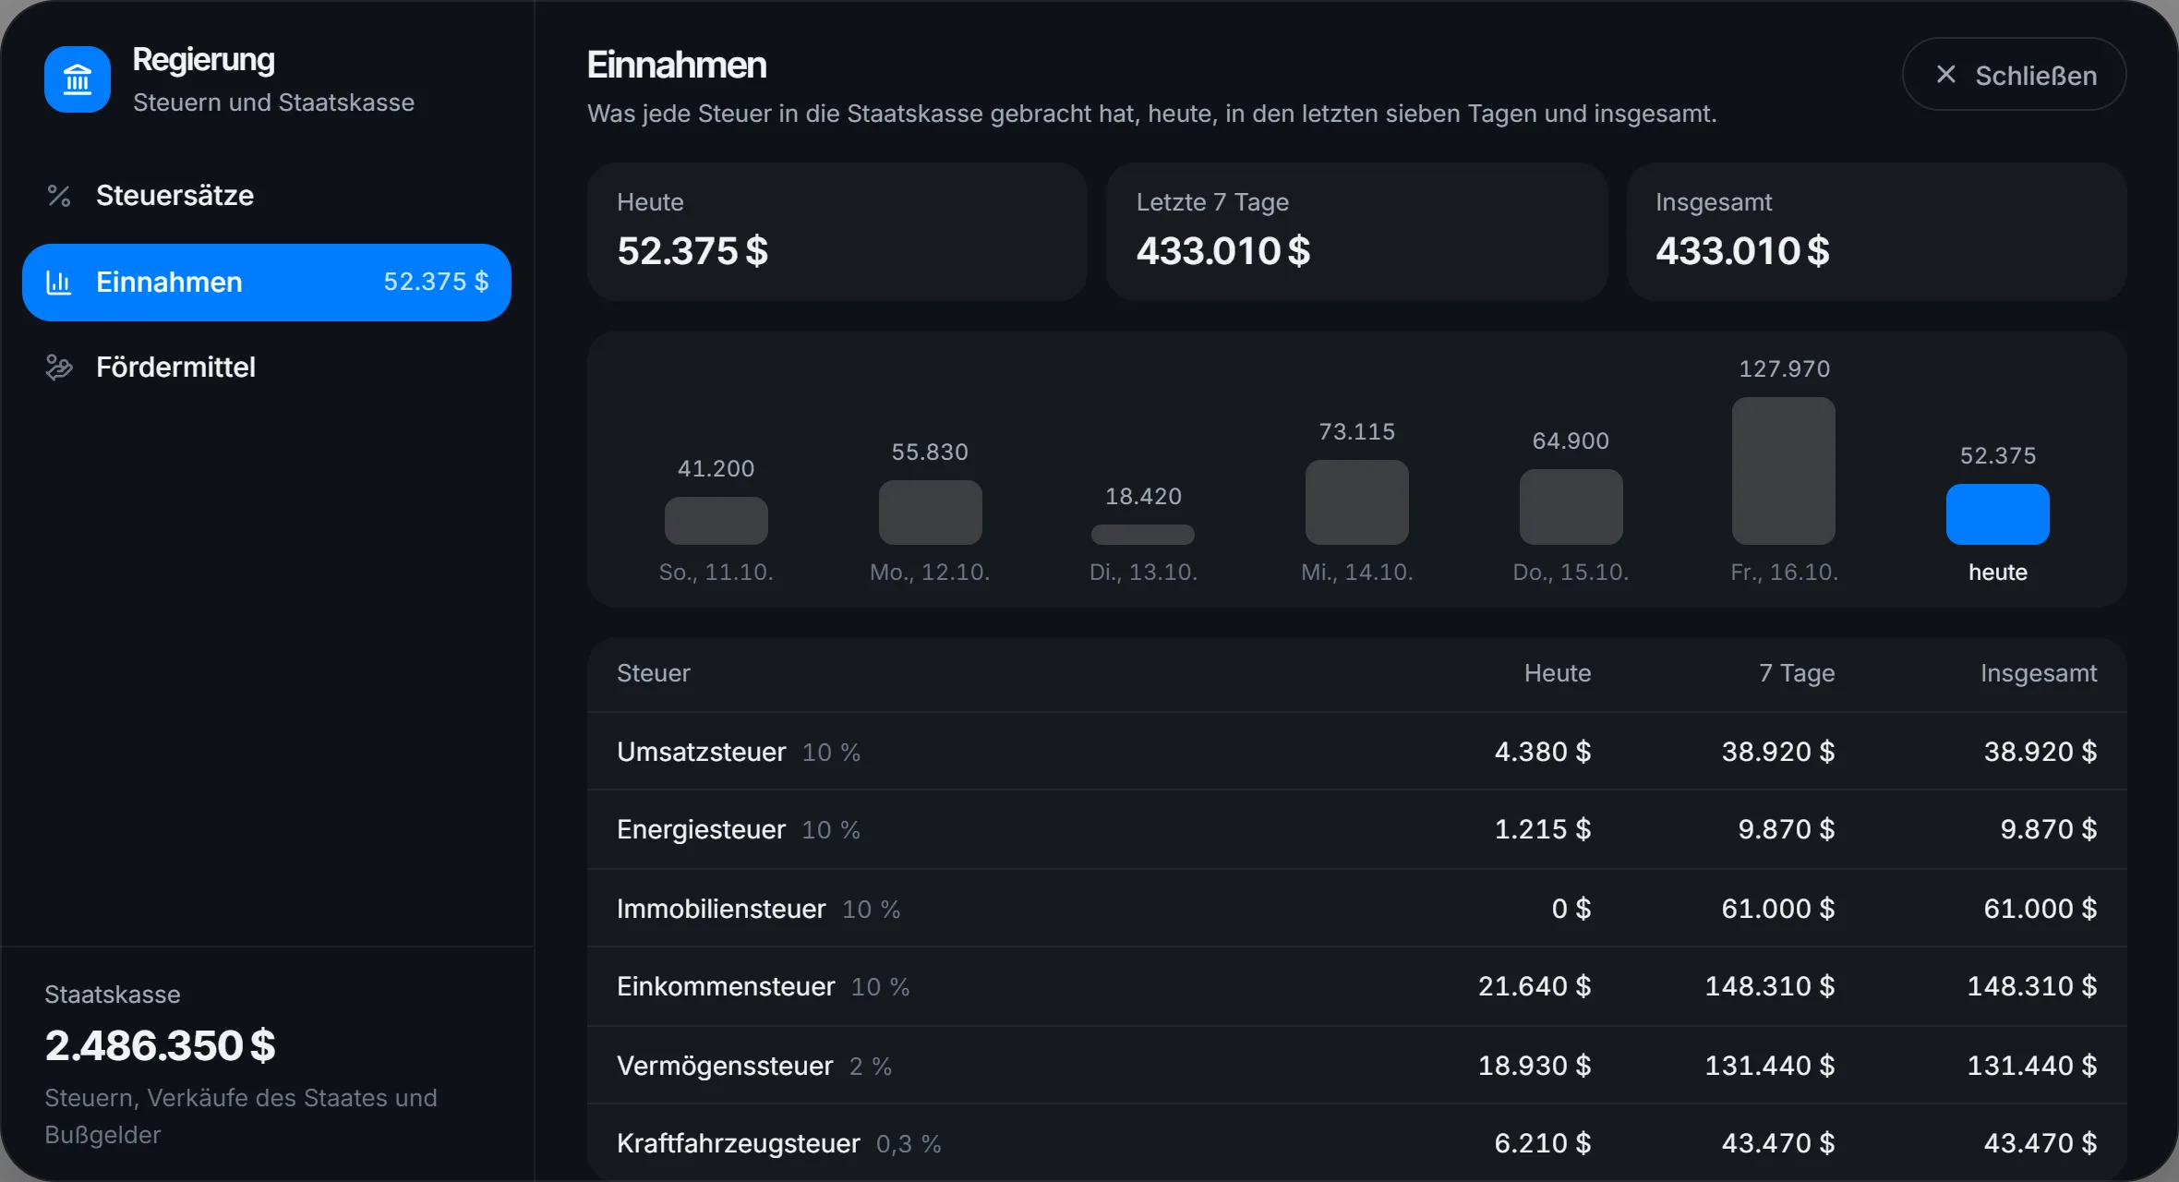This screenshot has width=2179, height=1182.
Task: Open the Fördermittel section
Action: (x=267, y=368)
